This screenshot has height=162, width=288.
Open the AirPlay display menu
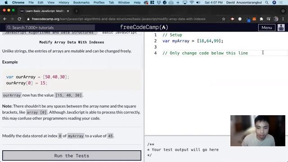(185, 2)
